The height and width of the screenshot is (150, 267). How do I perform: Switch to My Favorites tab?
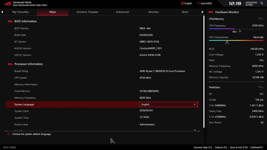click(x=21, y=12)
